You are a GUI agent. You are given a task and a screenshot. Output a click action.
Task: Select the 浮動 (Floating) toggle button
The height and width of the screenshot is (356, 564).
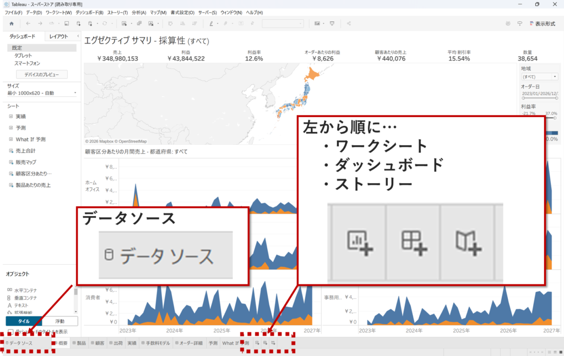[59, 321]
